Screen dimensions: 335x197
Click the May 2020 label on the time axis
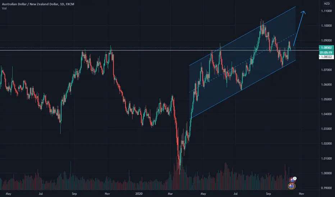[203, 194]
